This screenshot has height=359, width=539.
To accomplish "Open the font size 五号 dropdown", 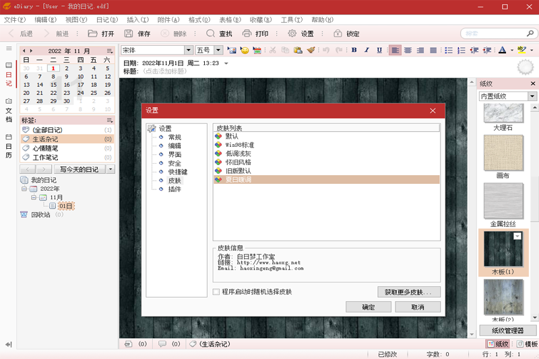I will point(218,50).
